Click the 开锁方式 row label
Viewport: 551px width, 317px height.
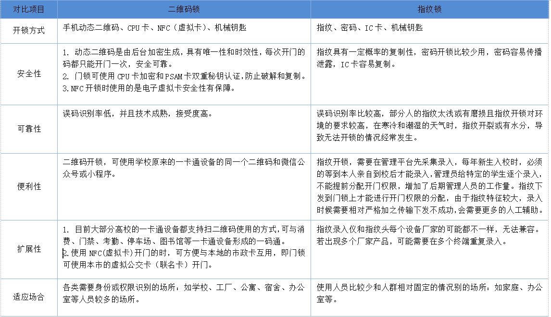pyautogui.click(x=29, y=30)
